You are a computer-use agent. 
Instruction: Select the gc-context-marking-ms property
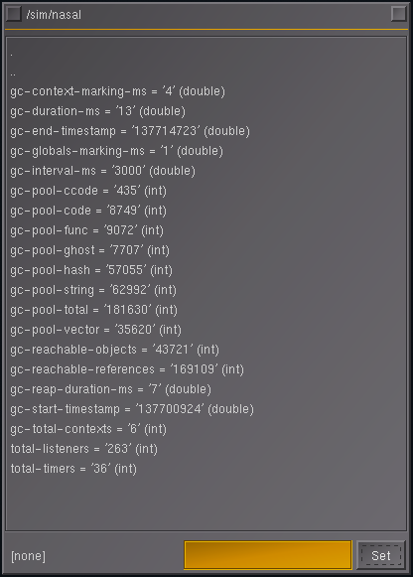click(x=118, y=91)
